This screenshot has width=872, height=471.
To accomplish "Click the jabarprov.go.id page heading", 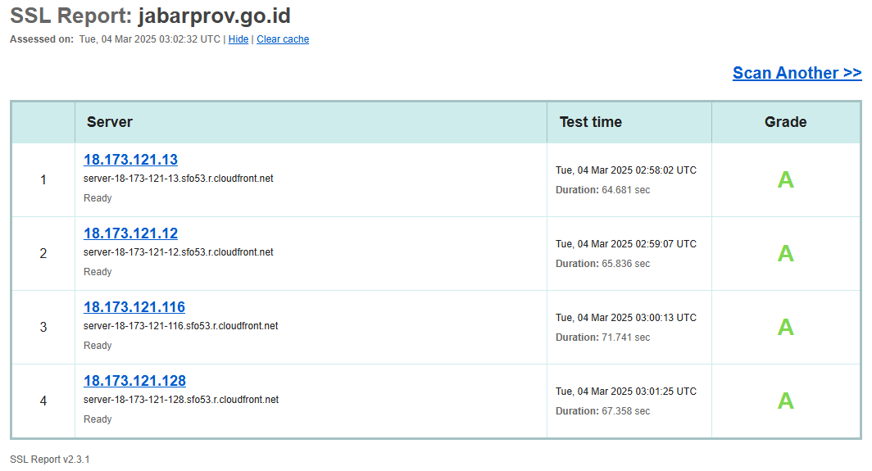I will click(214, 16).
